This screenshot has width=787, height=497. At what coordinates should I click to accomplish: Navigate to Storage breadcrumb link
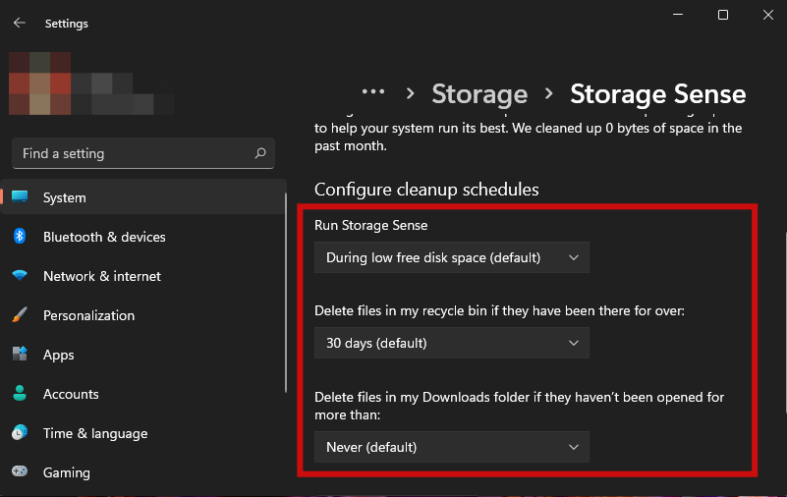[479, 94]
